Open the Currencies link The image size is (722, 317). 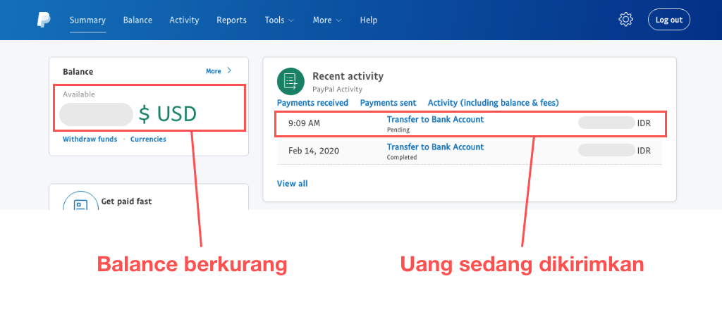[148, 139]
